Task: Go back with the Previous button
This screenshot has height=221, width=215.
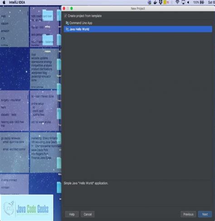Action: tap(188, 214)
